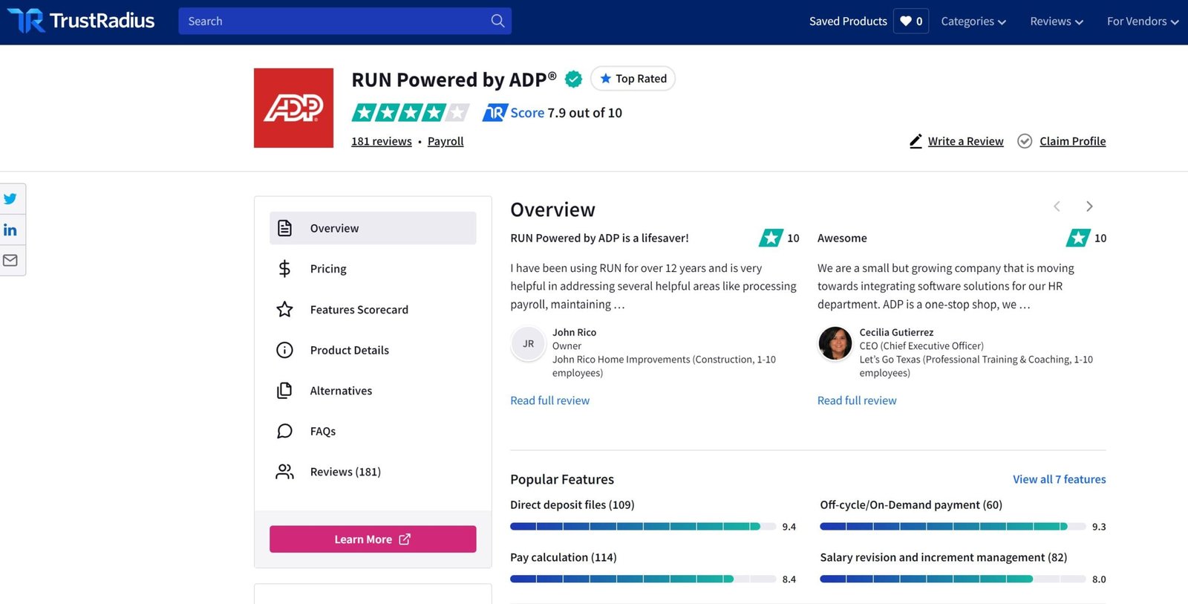
Task: Click View all 7 features link
Action: tap(1060, 479)
